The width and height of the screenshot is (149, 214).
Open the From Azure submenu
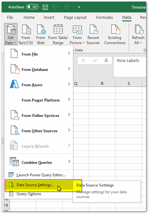pos(39,85)
